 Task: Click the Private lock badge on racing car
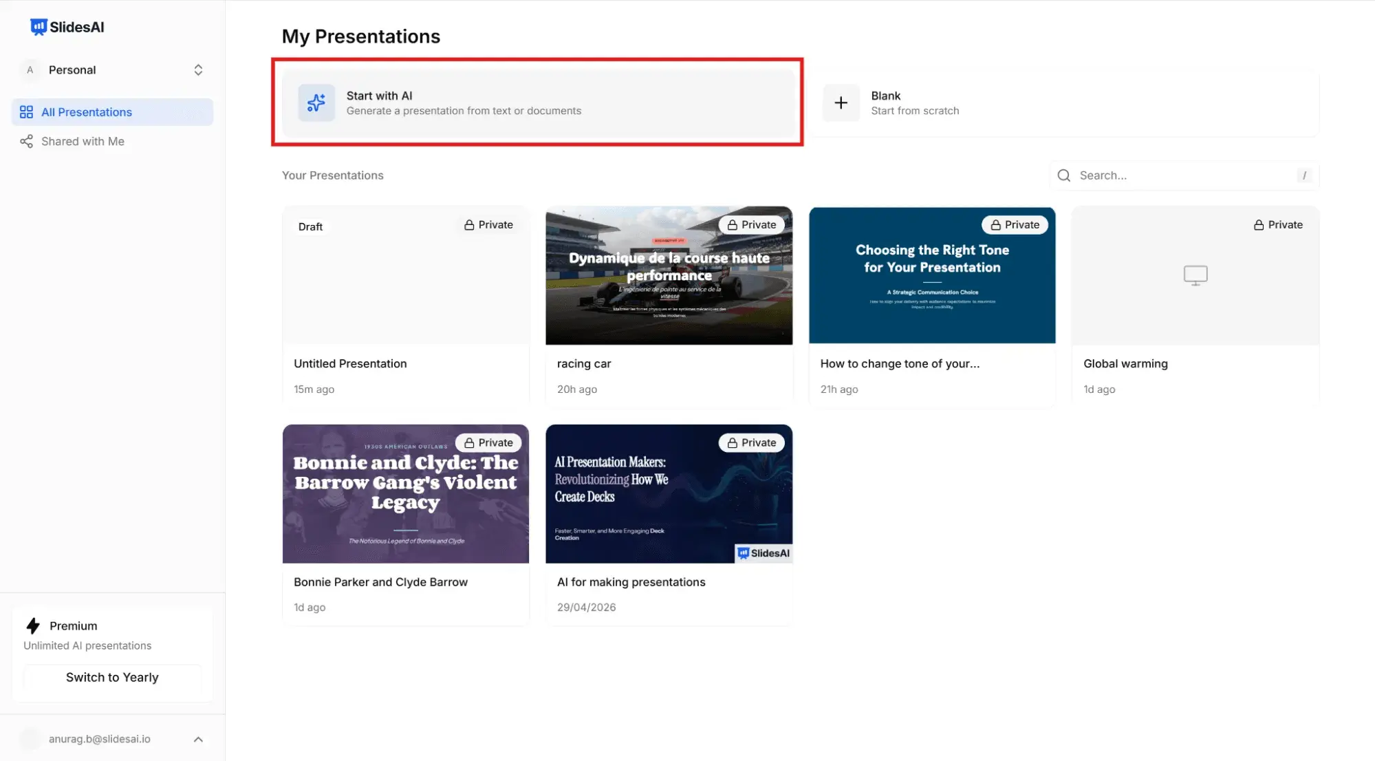(751, 225)
